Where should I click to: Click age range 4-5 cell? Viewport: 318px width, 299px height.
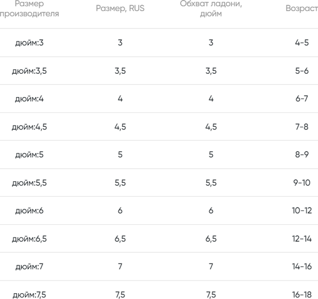[301, 42]
